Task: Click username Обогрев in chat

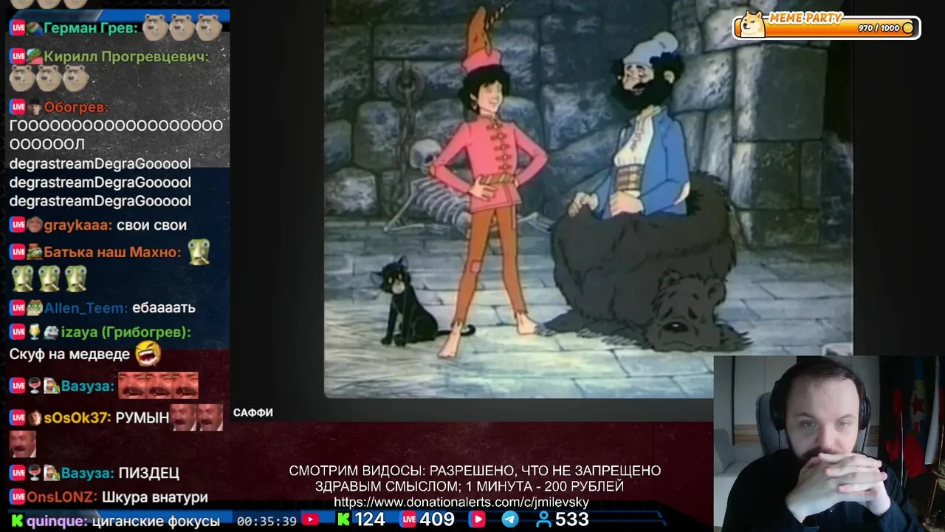Action: (x=76, y=107)
